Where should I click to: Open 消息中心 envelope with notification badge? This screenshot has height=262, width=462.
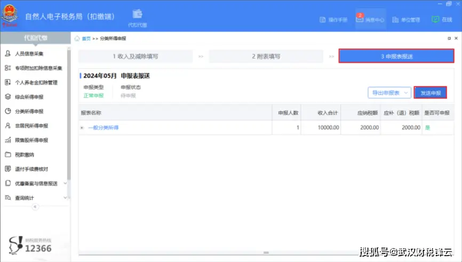(360, 20)
